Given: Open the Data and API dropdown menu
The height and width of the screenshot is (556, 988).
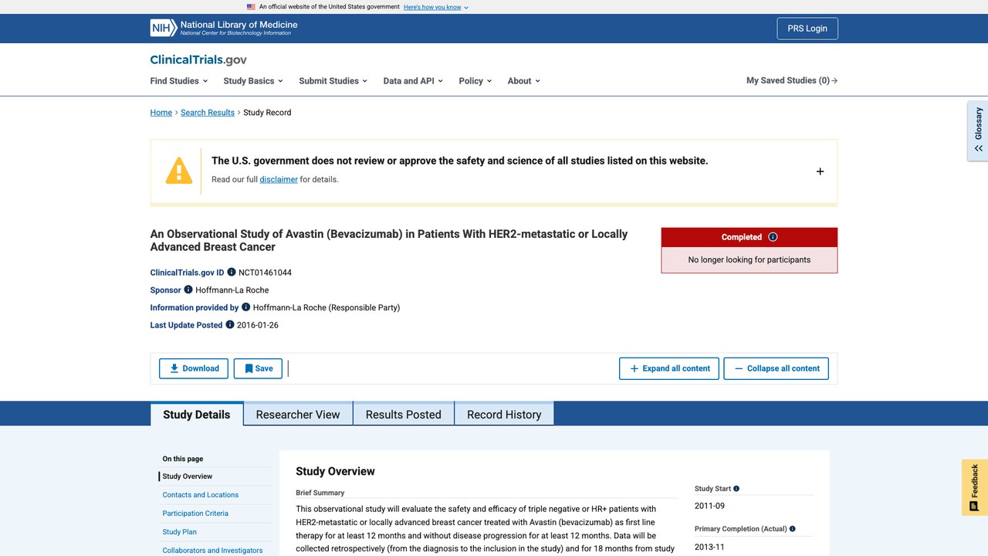Looking at the screenshot, I should coord(413,80).
